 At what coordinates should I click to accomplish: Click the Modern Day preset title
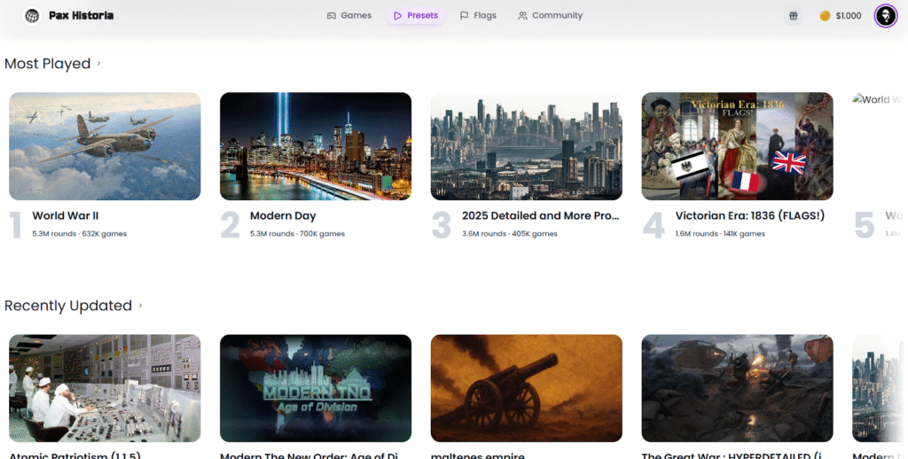pyautogui.click(x=283, y=215)
